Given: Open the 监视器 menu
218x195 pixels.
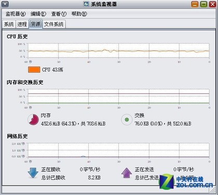Looking at the screenshot, I should 16,14.
